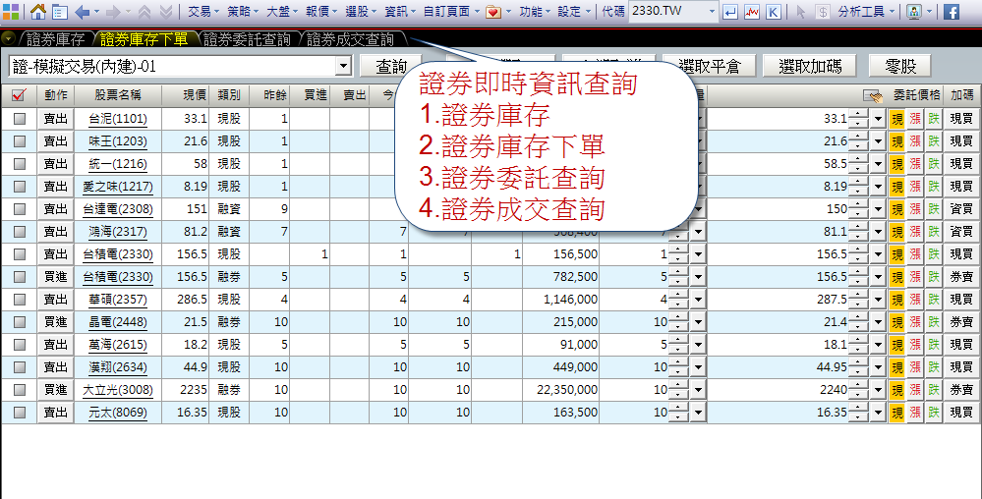This screenshot has width=982, height=499.
Task: Open the 2330.TW stock code dropdown
Action: (712, 12)
